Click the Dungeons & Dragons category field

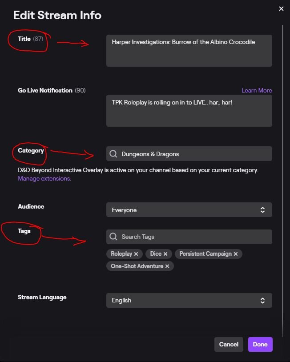click(x=189, y=154)
